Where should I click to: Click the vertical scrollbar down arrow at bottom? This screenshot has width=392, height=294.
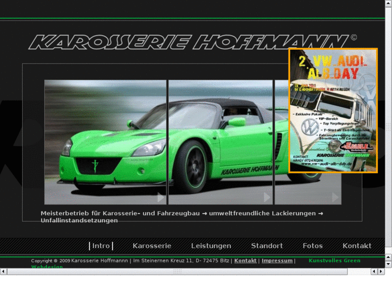click(x=389, y=264)
